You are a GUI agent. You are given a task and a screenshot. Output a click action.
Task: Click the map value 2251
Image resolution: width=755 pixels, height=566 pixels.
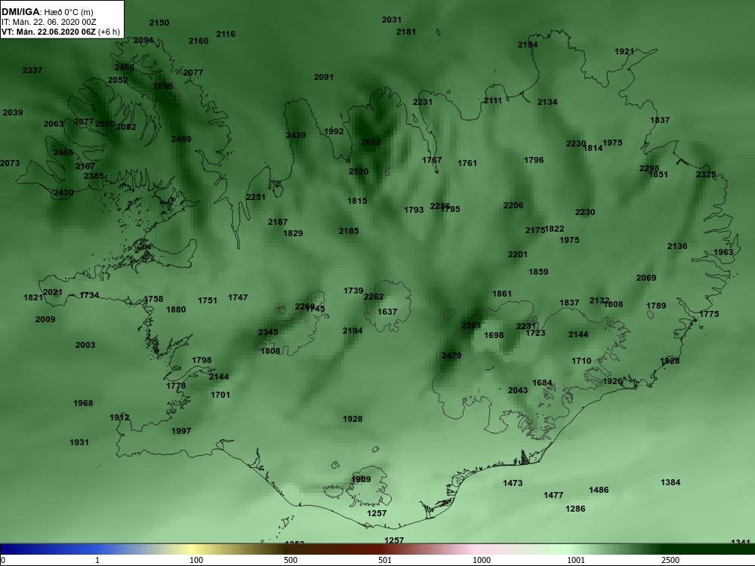pyautogui.click(x=255, y=197)
